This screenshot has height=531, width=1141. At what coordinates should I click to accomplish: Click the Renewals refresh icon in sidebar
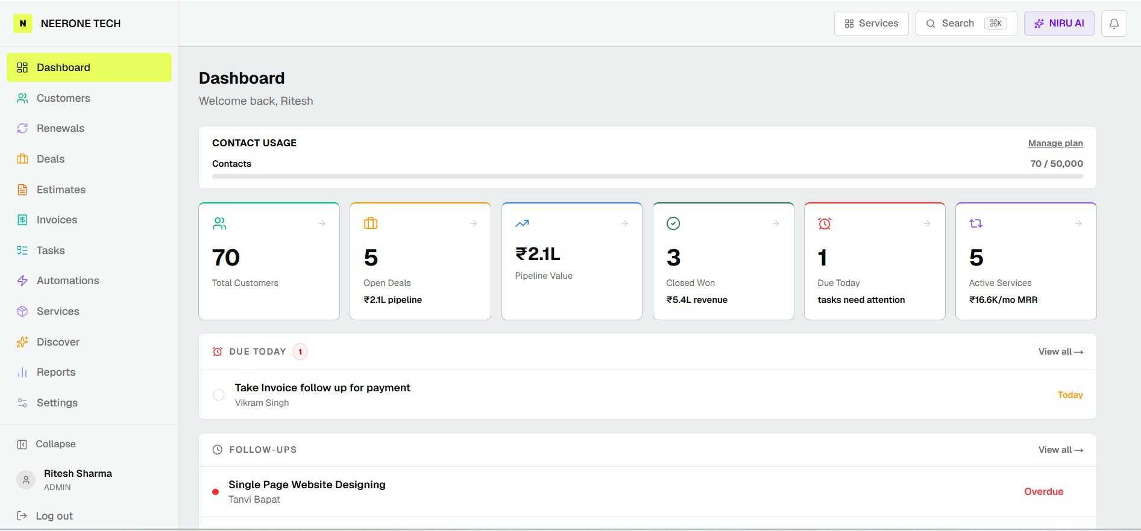pos(22,128)
